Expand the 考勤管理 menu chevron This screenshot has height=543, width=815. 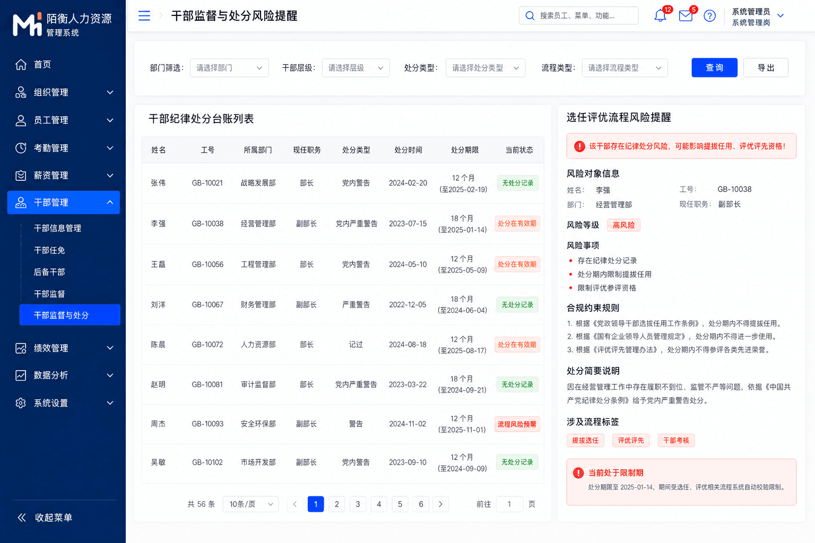[x=110, y=148]
